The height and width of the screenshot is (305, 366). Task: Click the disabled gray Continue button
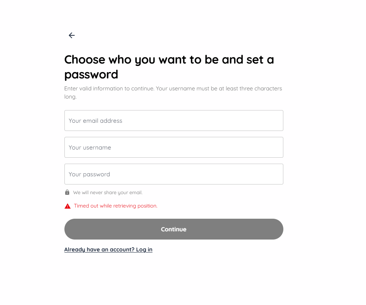coord(174,229)
